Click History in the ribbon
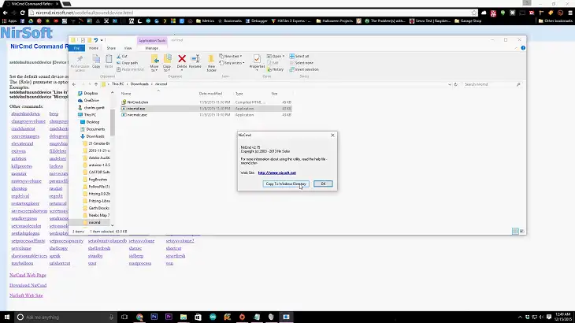Image resolution: width=575 pixels, height=323 pixels. 275,69
